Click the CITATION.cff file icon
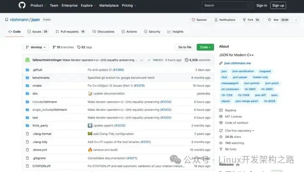Image resolution: width=304 pixels, height=172 pixels. tap(27, 166)
